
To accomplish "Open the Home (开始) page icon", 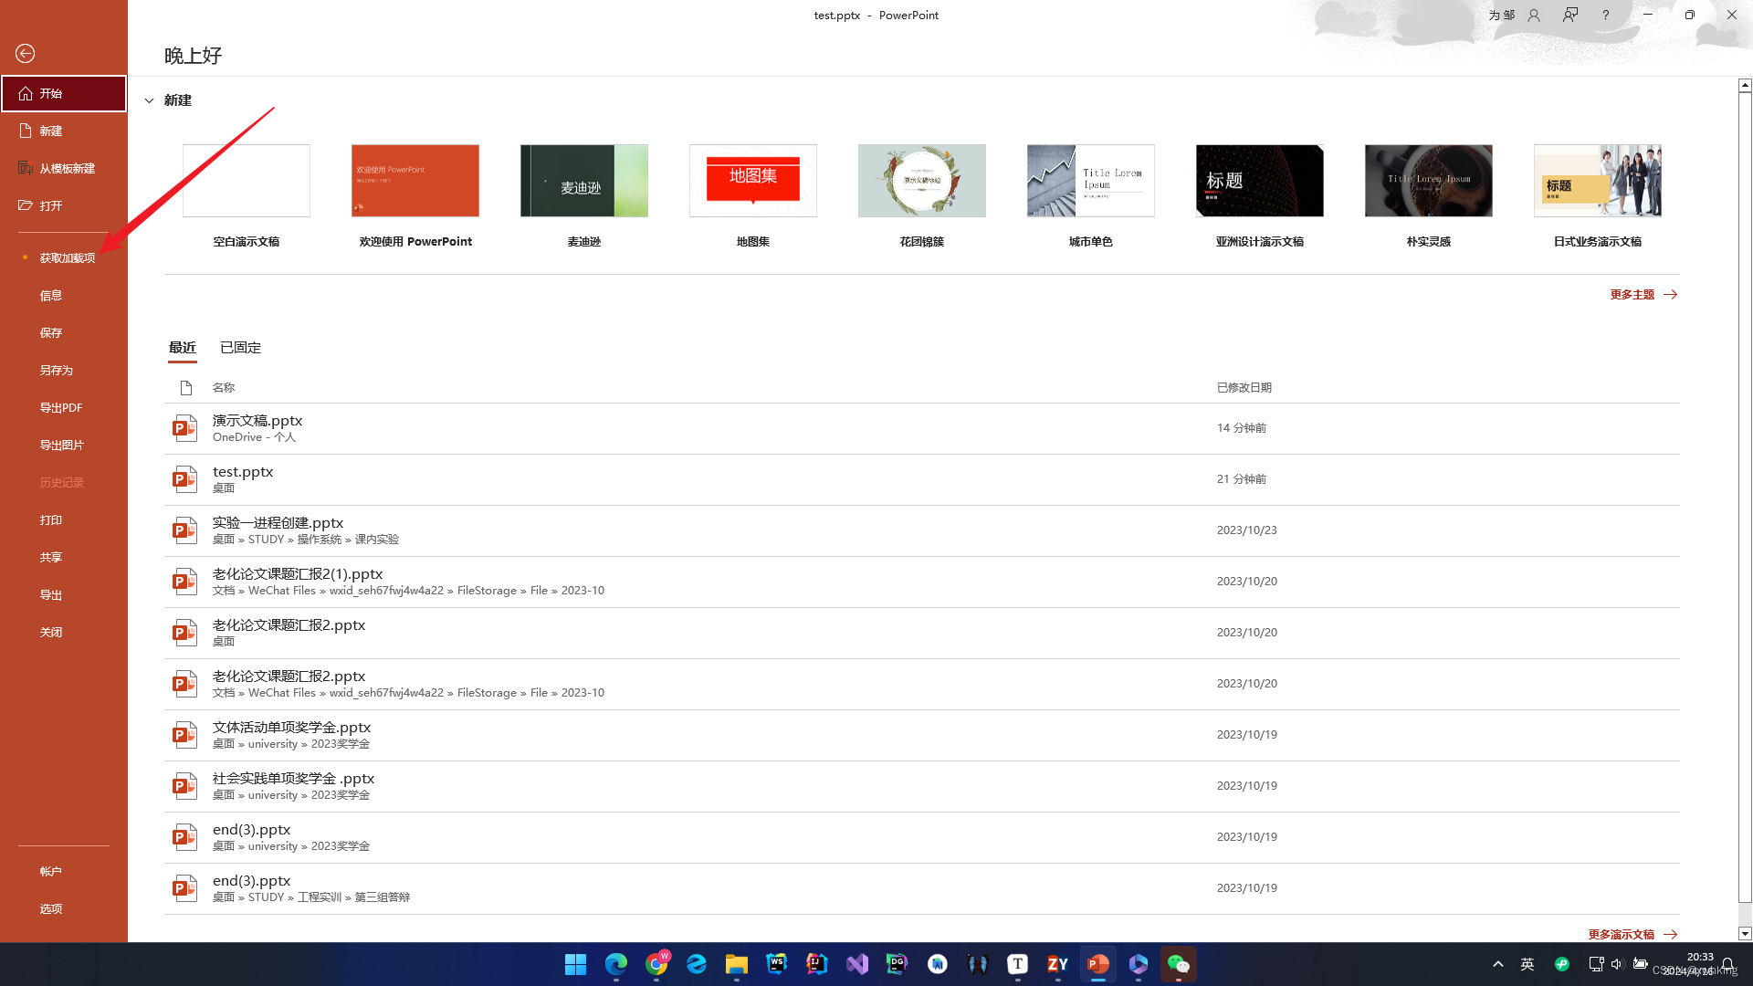I will 26,94.
